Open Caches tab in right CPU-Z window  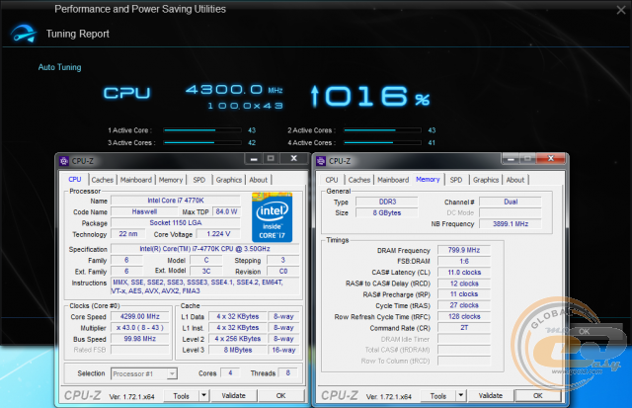[x=359, y=180]
